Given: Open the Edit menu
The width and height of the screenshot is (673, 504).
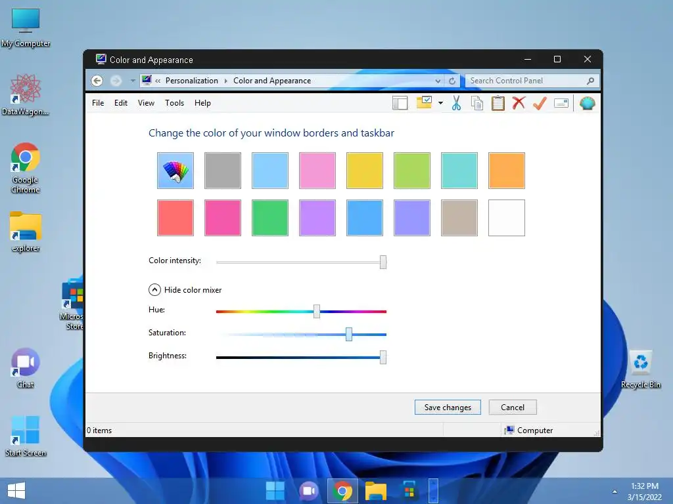Looking at the screenshot, I should click(x=121, y=103).
